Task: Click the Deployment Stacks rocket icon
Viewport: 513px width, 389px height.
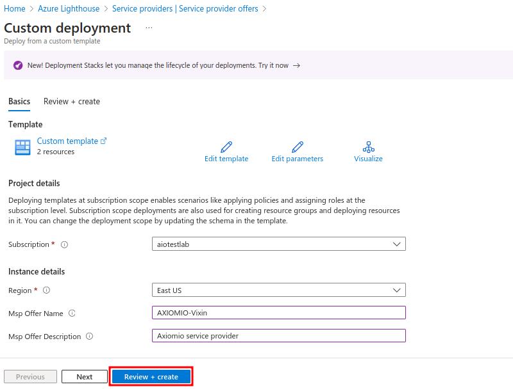Action: pyautogui.click(x=18, y=65)
